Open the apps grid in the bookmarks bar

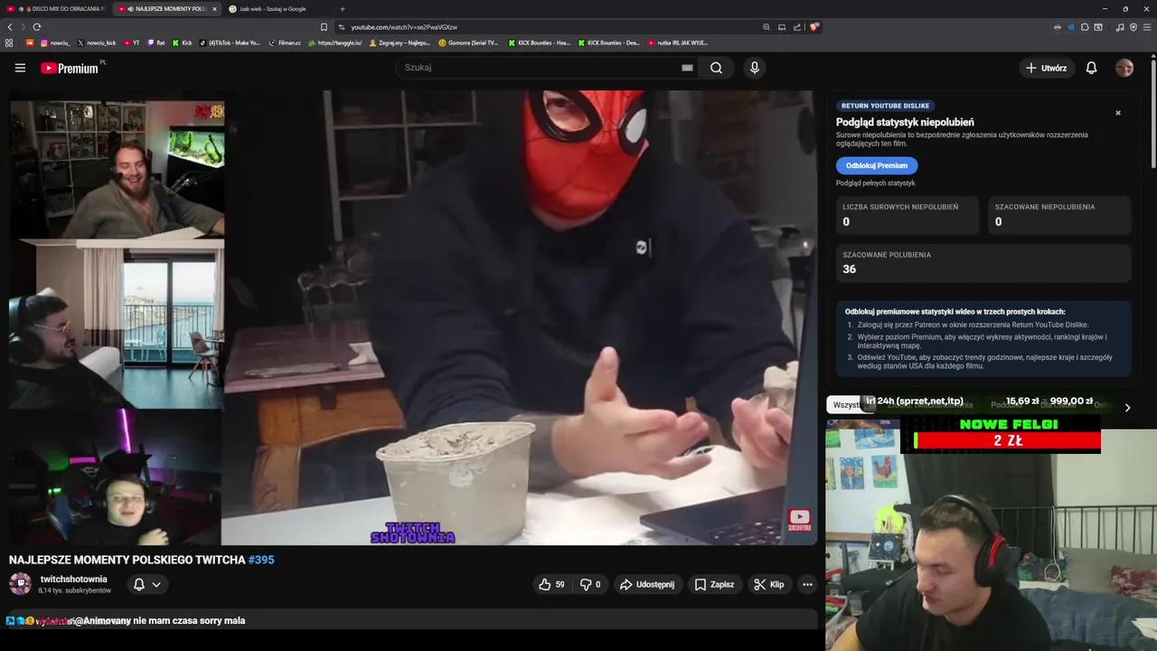click(x=9, y=42)
